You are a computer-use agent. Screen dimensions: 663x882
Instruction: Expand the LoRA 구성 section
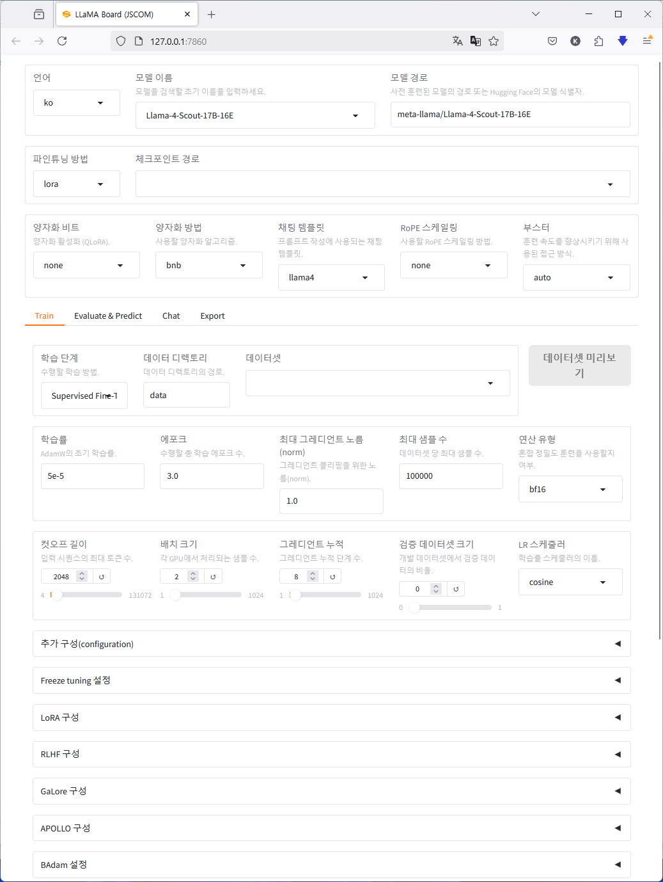332,718
